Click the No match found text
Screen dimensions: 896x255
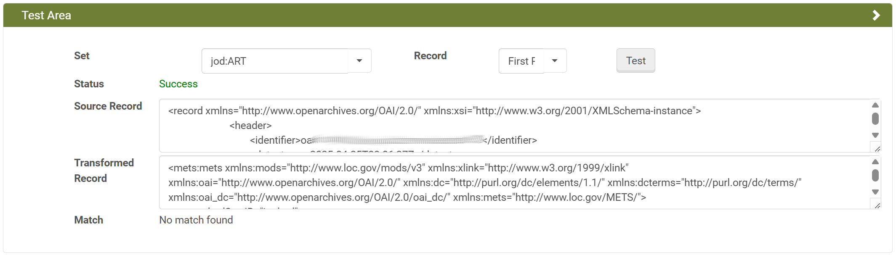click(196, 220)
